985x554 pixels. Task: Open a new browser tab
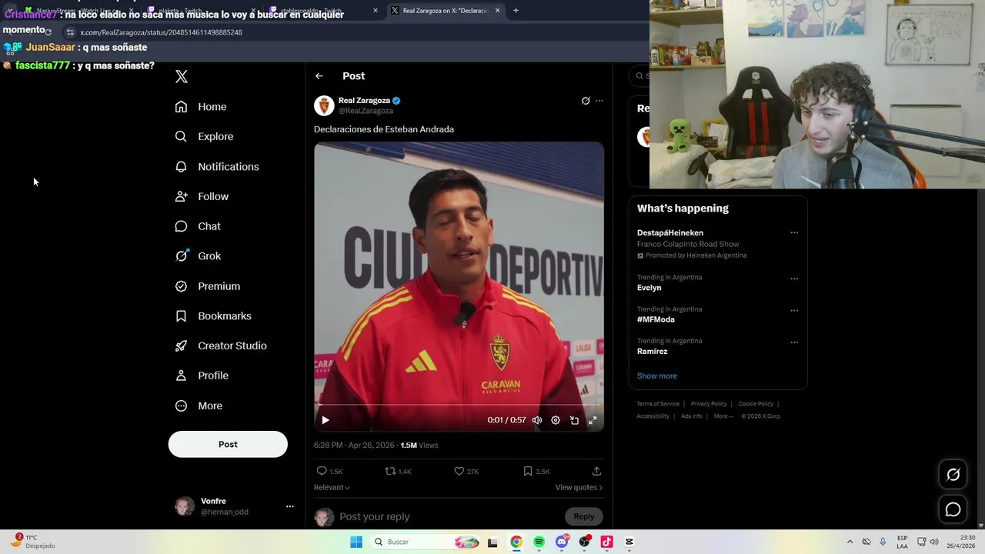(x=516, y=11)
